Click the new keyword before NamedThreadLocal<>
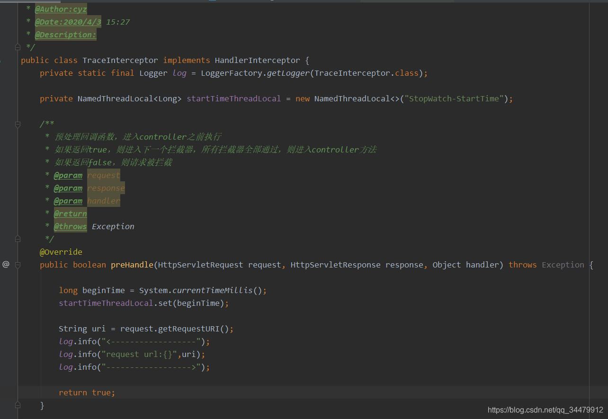This screenshot has height=419, width=608. [303, 98]
